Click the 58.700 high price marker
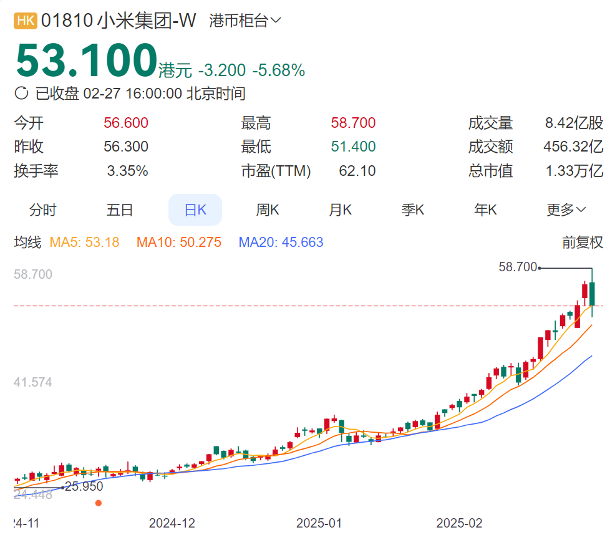This screenshot has width=615, height=545. [517, 267]
